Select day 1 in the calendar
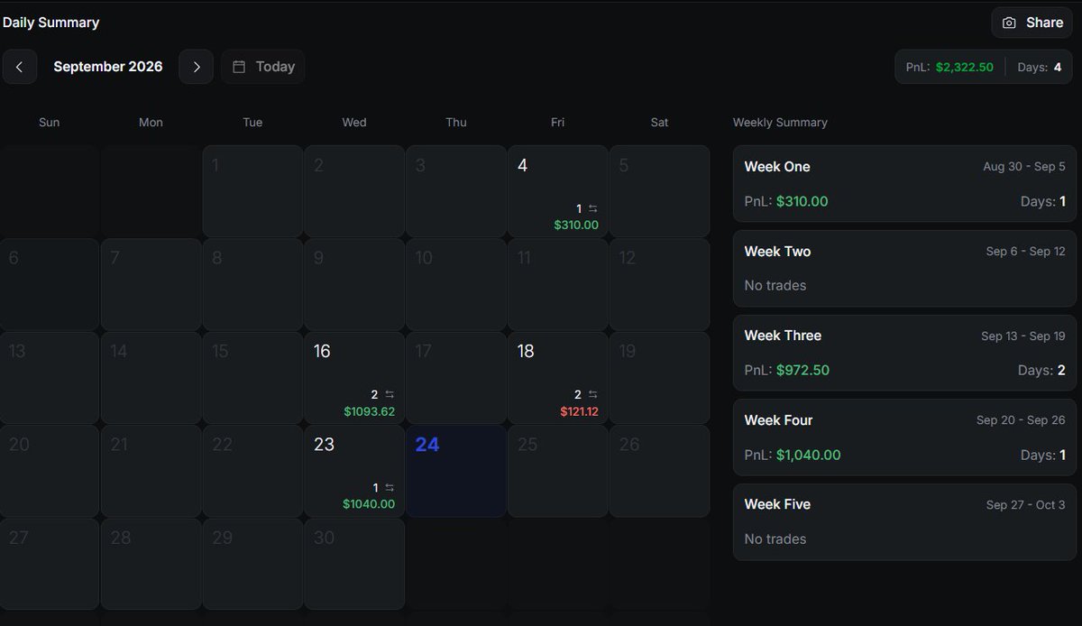1082x626 pixels. pos(252,191)
